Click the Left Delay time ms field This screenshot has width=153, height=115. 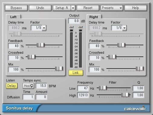15,28
